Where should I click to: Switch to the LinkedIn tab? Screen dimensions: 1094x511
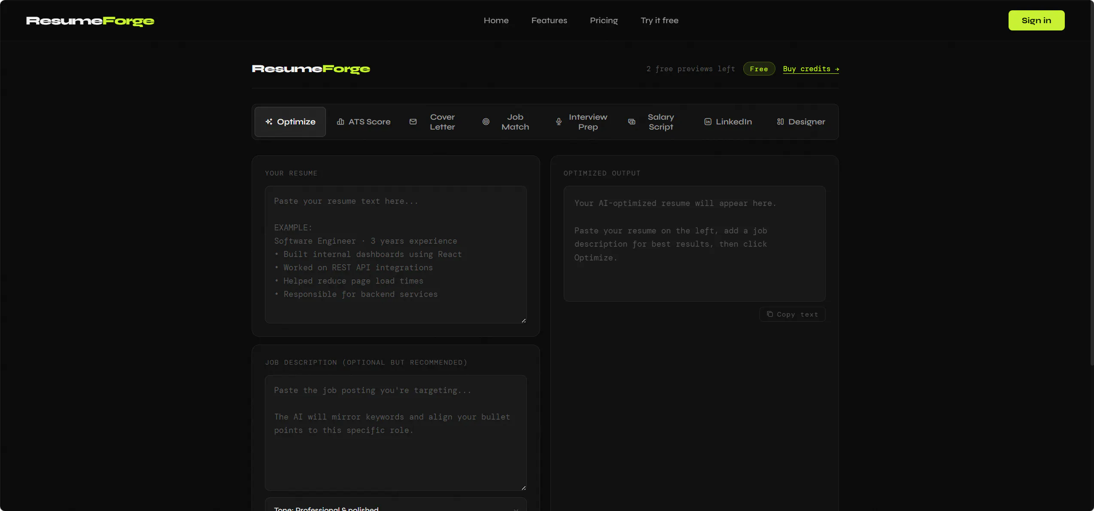(x=728, y=122)
